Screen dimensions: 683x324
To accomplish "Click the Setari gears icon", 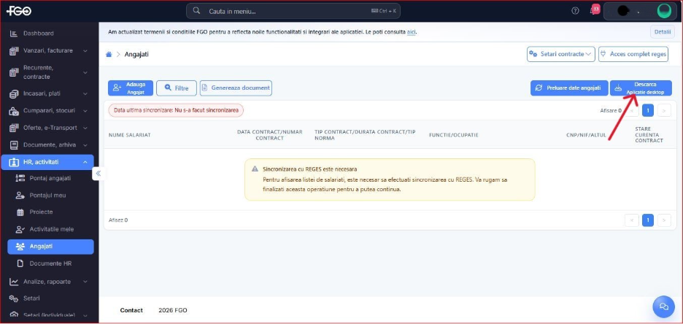I will click(14, 298).
